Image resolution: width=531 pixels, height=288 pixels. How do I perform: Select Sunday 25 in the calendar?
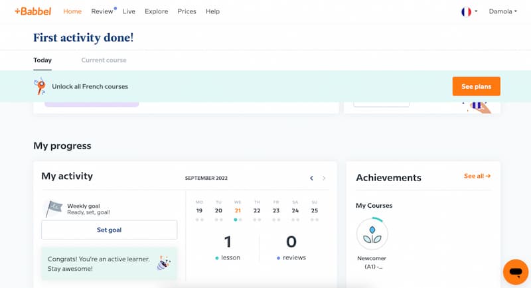(x=315, y=210)
